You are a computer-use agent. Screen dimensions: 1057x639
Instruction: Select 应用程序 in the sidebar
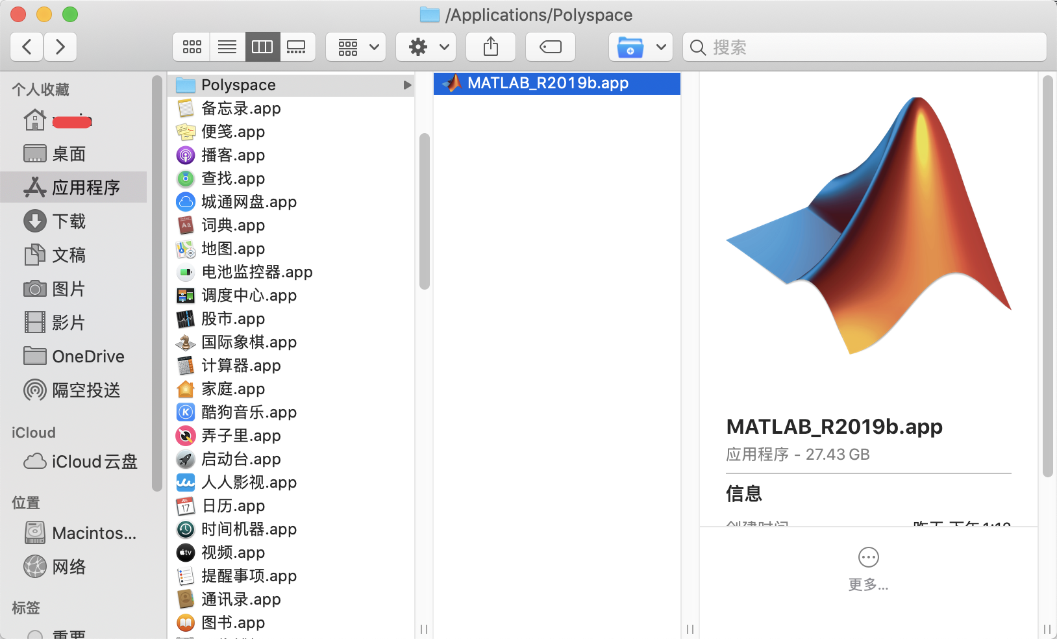coord(73,188)
